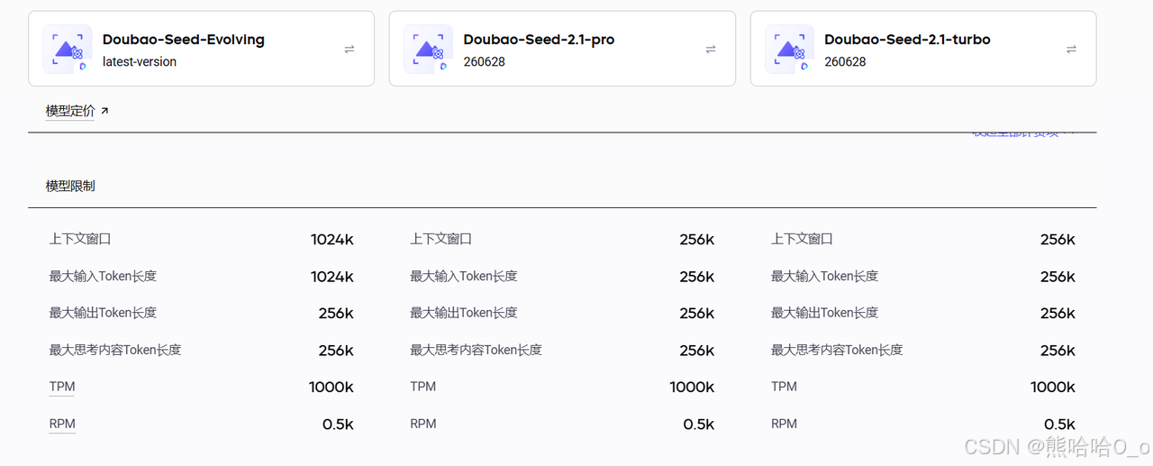This screenshot has height=466, width=1153.
Task: Click 上下文窗口 label in the middle column
Action: point(441,239)
